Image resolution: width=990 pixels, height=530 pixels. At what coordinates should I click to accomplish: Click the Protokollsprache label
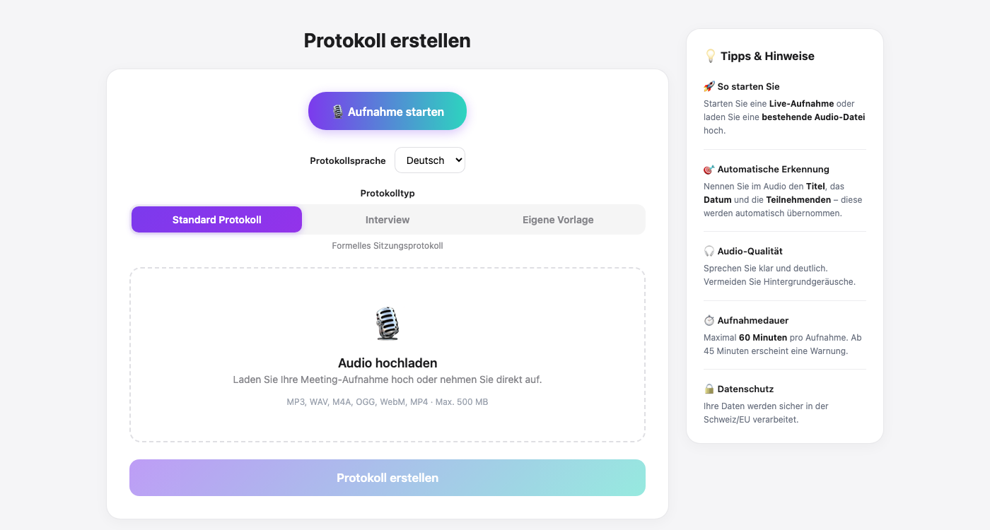pyautogui.click(x=348, y=161)
